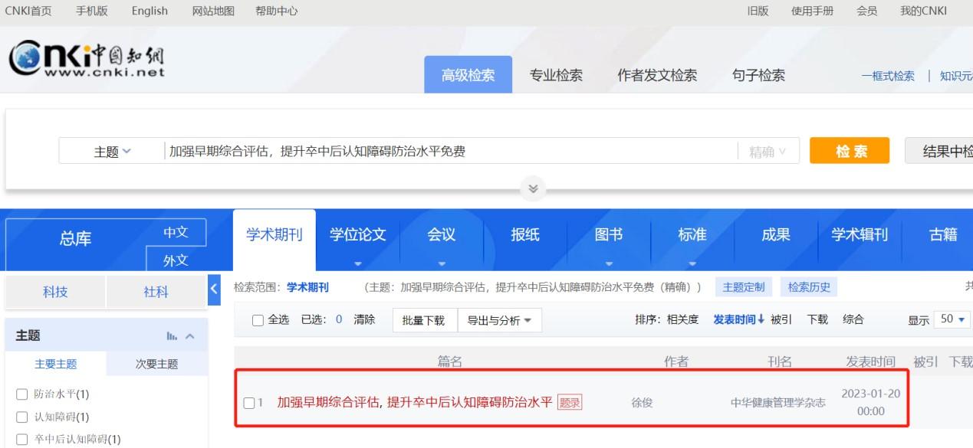Click the orange 检索 button
Viewport: 973px width, 448px height.
click(850, 151)
